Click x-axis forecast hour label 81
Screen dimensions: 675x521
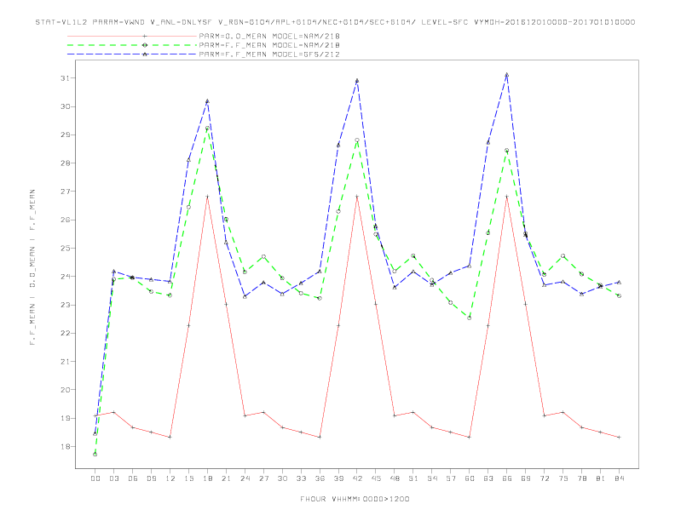pos(601,478)
